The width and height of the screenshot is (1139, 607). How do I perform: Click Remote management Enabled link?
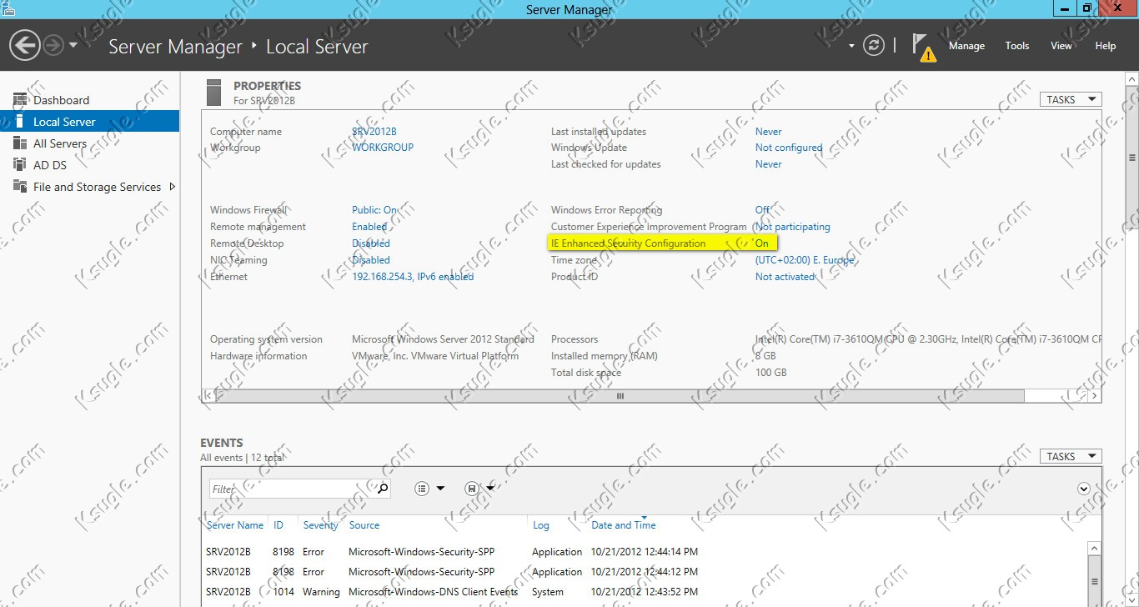pos(369,227)
